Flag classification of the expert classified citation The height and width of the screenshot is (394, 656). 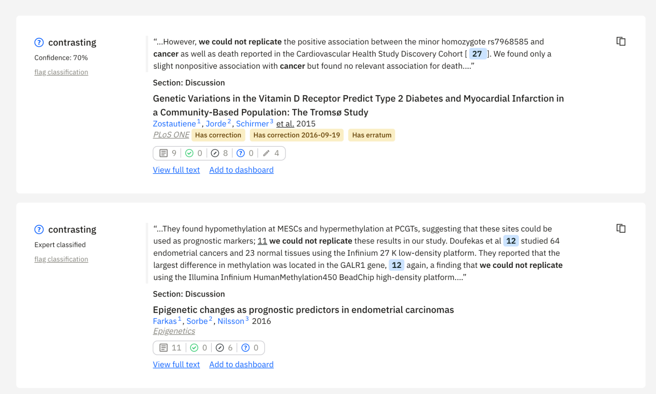pos(61,259)
